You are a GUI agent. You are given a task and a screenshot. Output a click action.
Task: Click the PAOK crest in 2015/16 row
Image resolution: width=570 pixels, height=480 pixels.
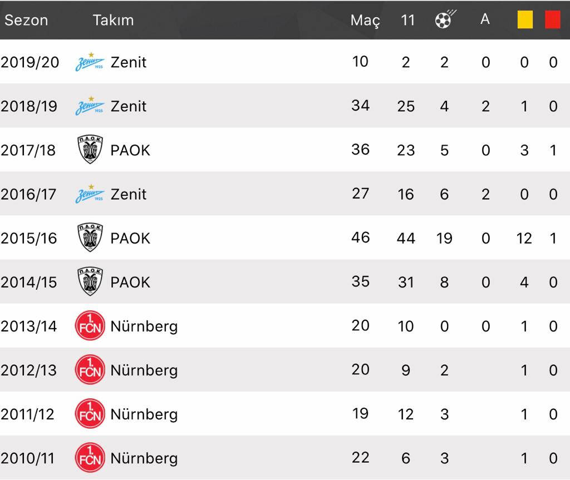click(x=90, y=238)
